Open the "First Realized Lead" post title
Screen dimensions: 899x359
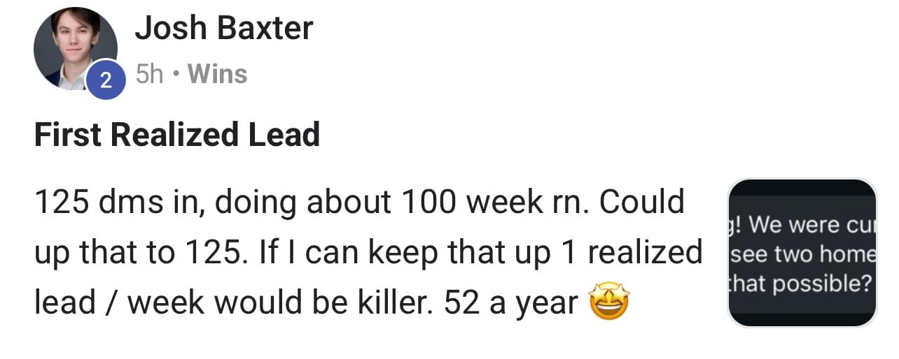[x=176, y=134]
